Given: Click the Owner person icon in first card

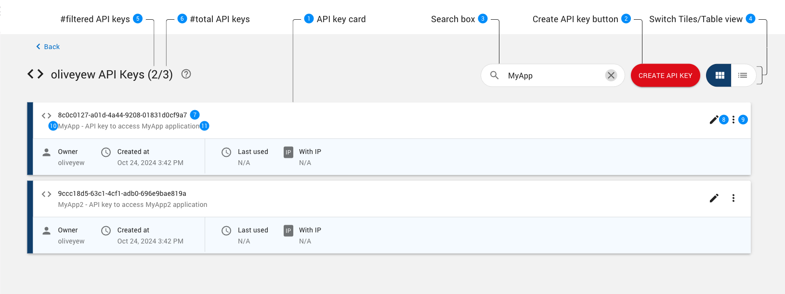Looking at the screenshot, I should [x=47, y=153].
